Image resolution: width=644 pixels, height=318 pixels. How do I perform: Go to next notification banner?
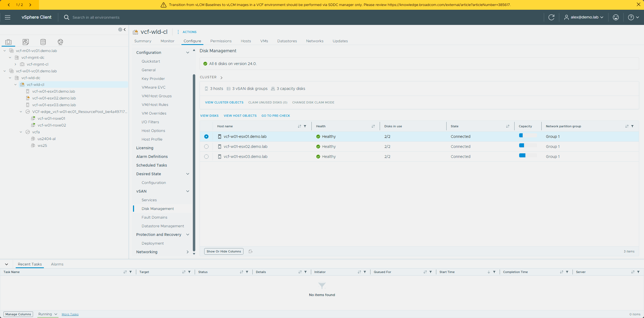(30, 5)
